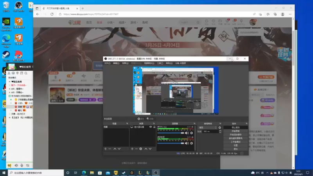
Task: Open settings gear for first mixer channel
Action: [x=191, y=133]
